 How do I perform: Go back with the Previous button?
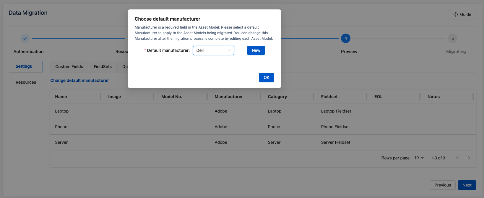[x=442, y=185]
